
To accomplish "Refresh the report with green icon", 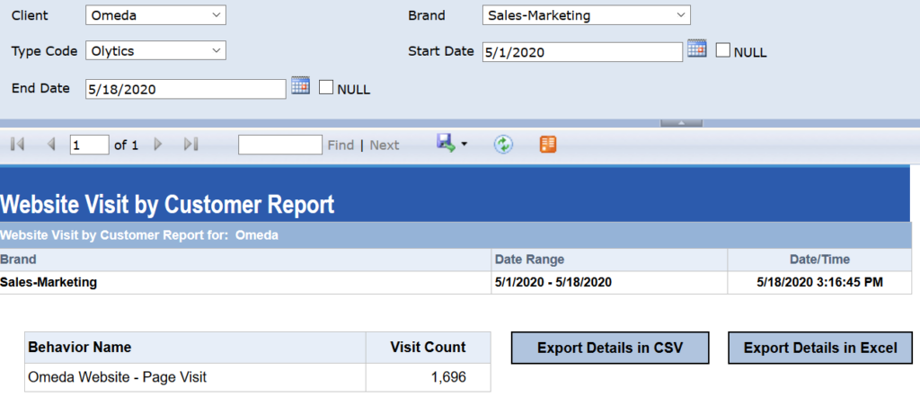I will (503, 145).
